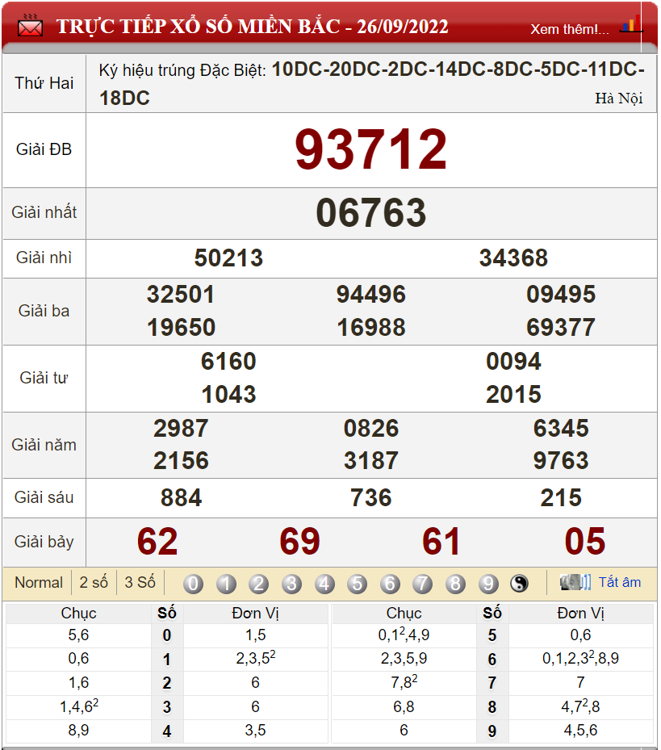
Task: Switch to Normal display mode
Action: tap(38, 582)
